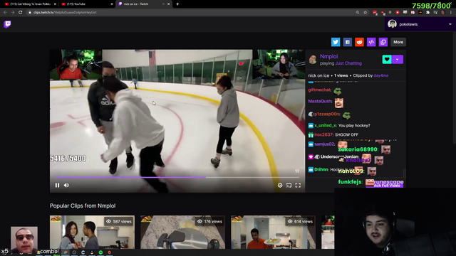Copy clip link with purple copy icon
This screenshot has height=256, width=456.
pos(383,42)
